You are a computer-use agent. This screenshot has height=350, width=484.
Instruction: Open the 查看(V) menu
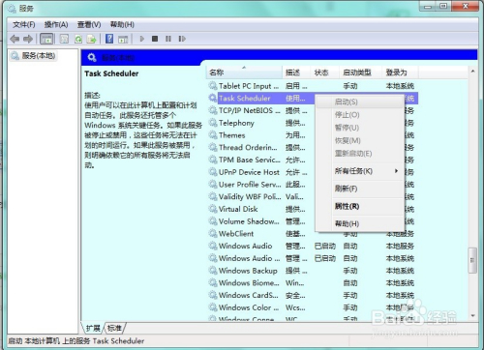click(89, 24)
